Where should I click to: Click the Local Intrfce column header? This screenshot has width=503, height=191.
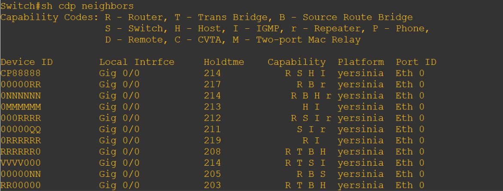[137, 62]
